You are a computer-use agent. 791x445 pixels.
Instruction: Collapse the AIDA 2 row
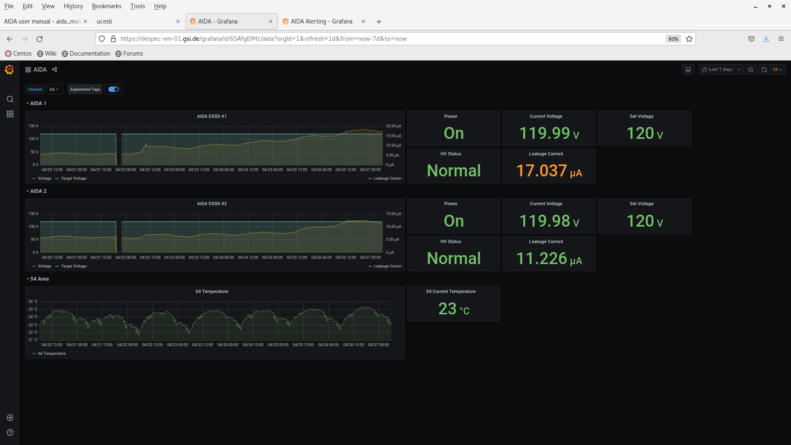[38, 191]
